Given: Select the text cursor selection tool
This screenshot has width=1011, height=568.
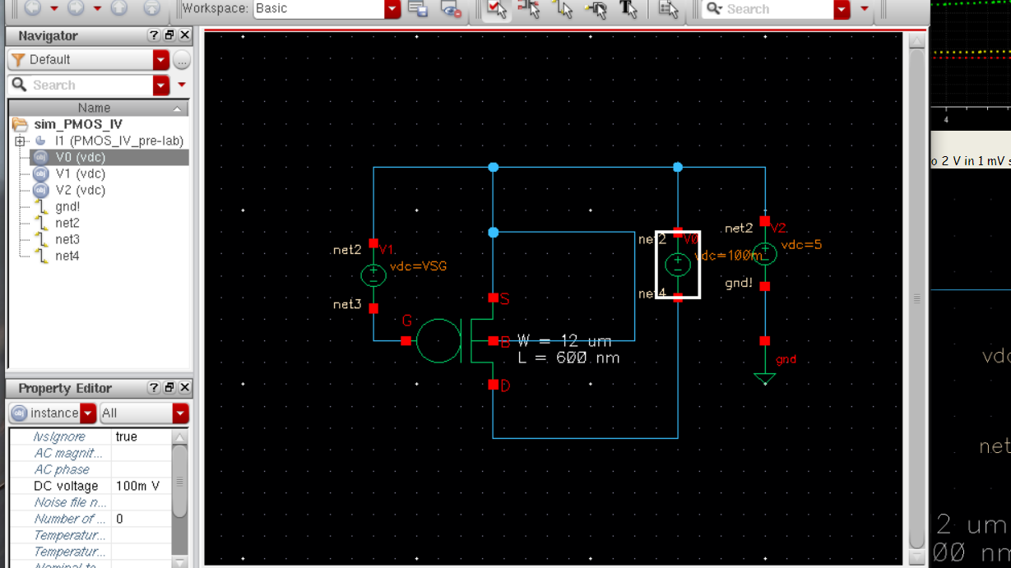Looking at the screenshot, I should point(628,9).
